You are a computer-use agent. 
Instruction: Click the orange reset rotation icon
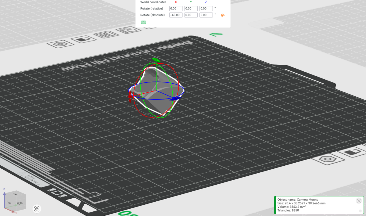point(223,15)
